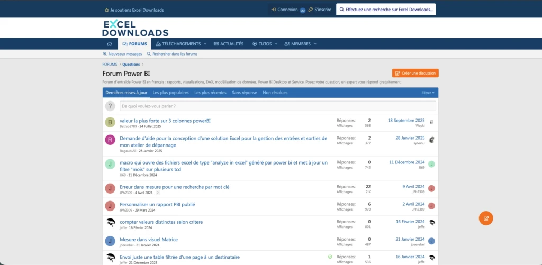Open the Téléchargements menu item
Screen dimensions: 542x265
click(x=178, y=44)
